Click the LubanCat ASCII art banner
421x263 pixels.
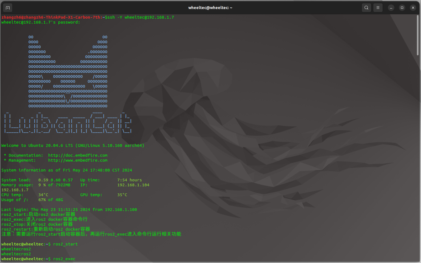pyautogui.click(x=68, y=122)
